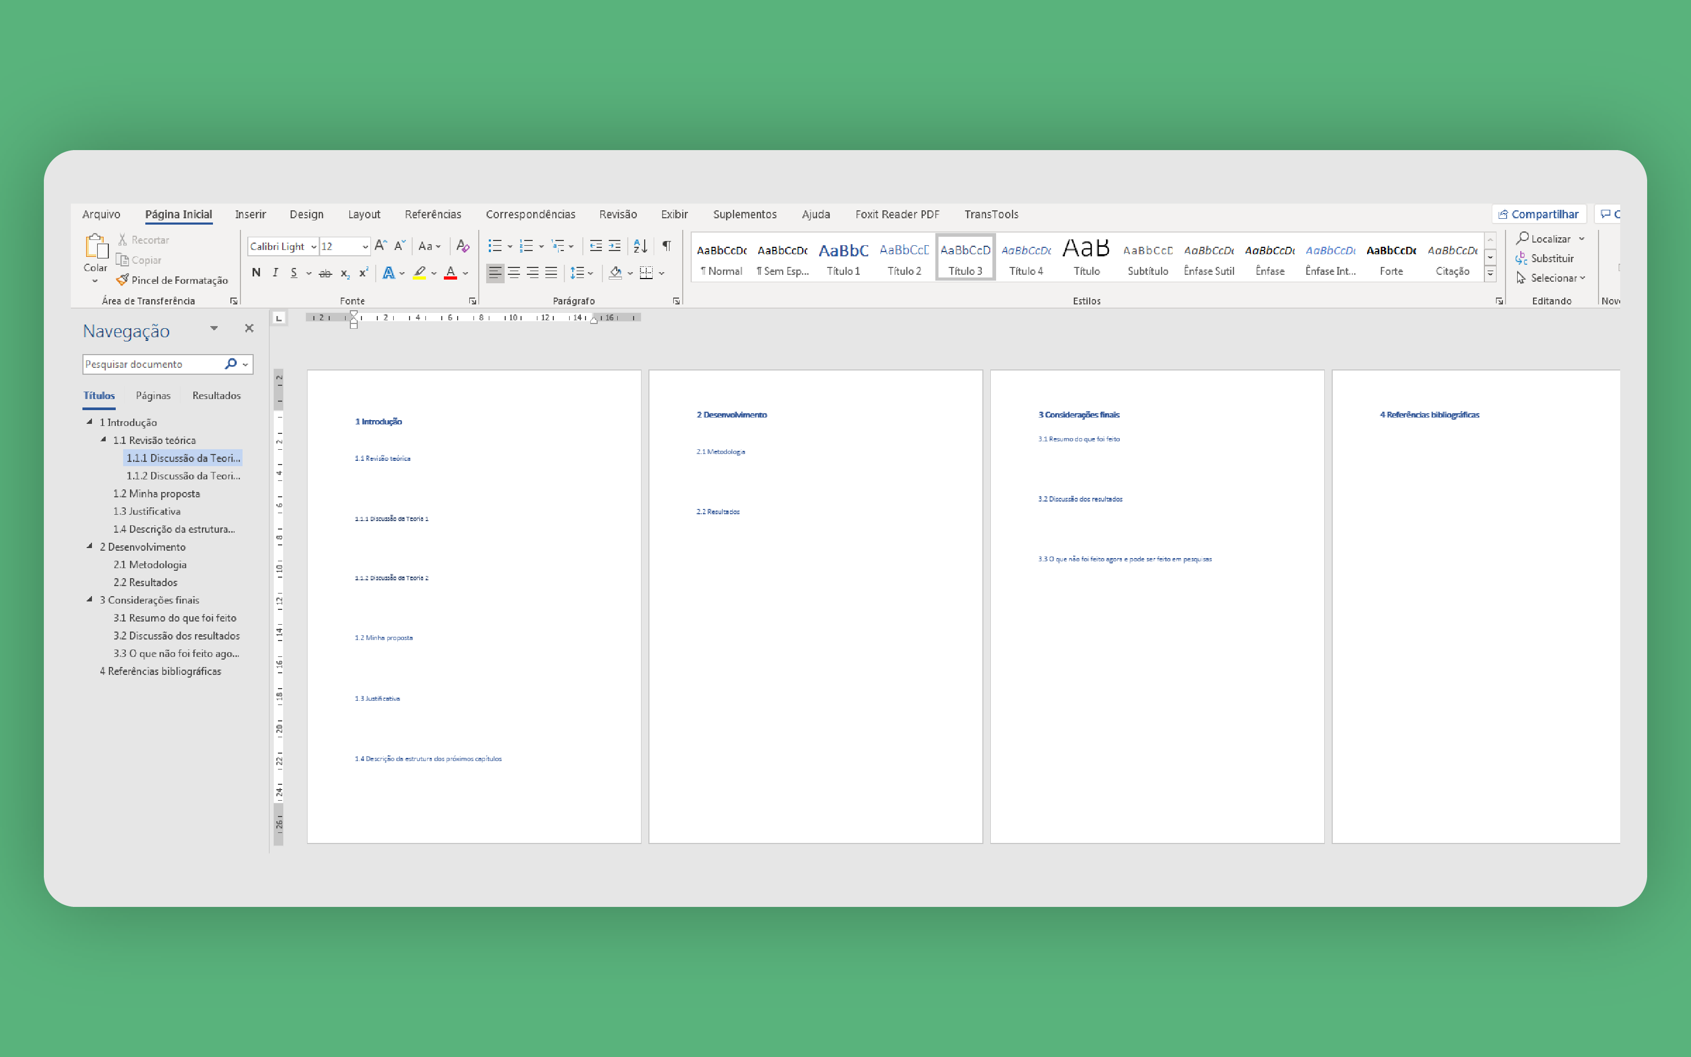1691x1057 pixels.
Task: Click the Pincel de Formatação icon
Action: pyautogui.click(x=122, y=280)
